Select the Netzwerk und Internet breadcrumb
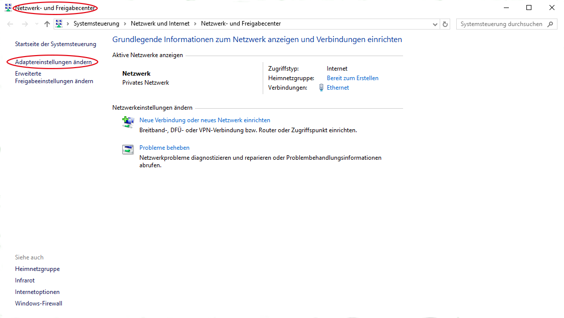Image resolution: width=564 pixels, height=318 pixels. (160, 24)
